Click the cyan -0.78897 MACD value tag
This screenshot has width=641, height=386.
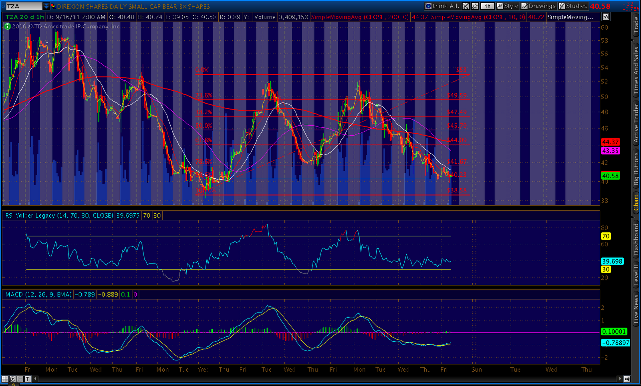tap(616, 343)
